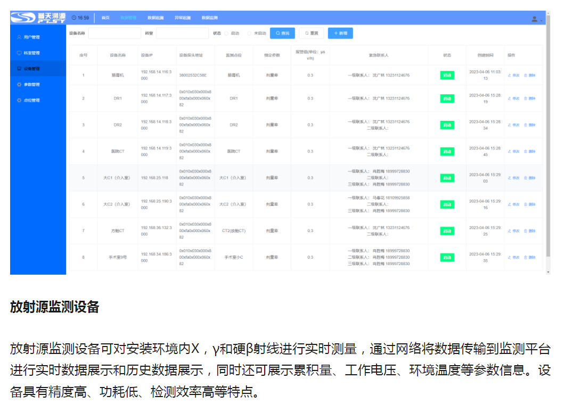Click the 点位管理 gear icon in sidebar
Screen dimensions: 565x412
19,100
